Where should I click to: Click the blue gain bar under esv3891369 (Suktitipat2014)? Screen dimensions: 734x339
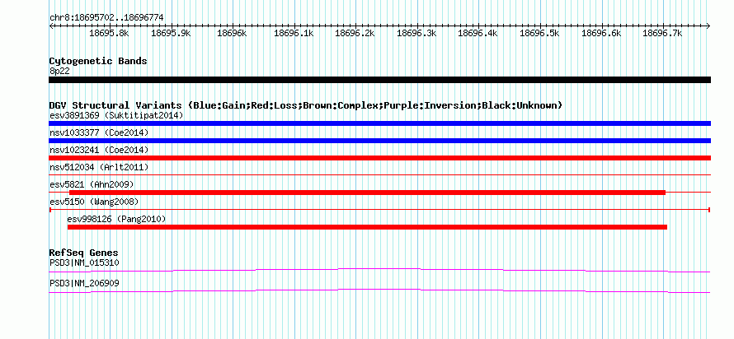click(x=379, y=123)
